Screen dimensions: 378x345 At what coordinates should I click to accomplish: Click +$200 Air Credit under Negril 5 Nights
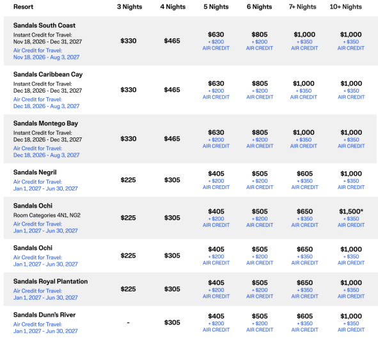[216, 184]
